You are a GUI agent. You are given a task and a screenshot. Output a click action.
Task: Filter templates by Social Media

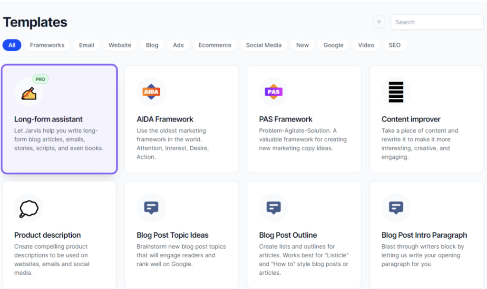click(x=263, y=45)
